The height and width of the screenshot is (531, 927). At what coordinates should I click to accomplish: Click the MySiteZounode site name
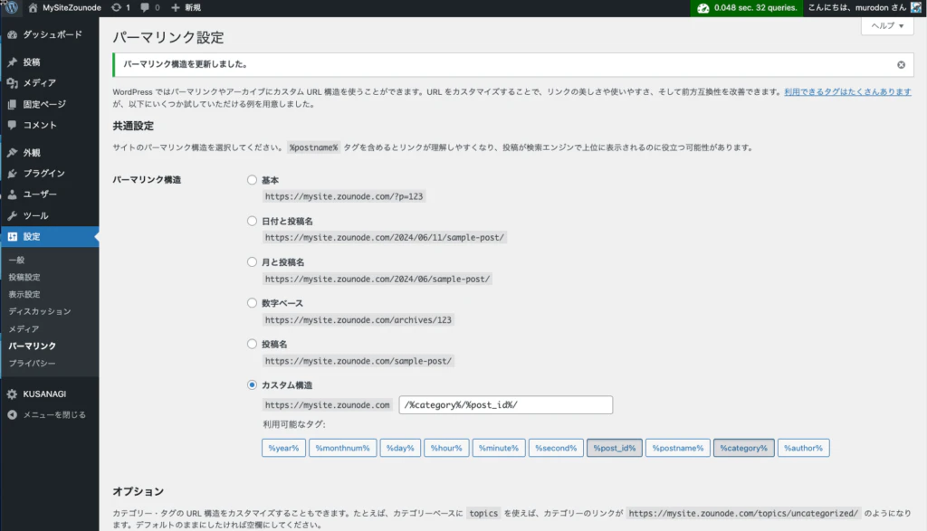72,7
